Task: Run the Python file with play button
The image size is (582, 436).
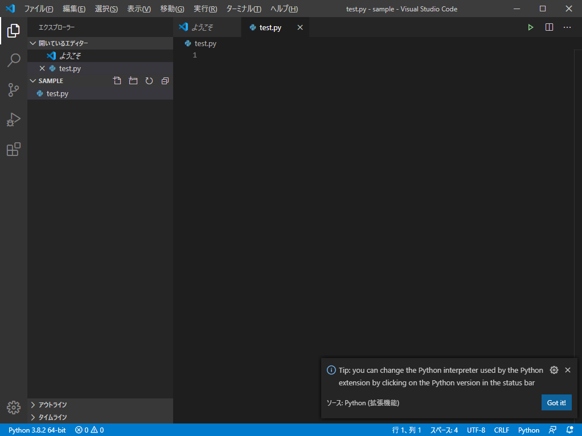Action: coord(531,27)
